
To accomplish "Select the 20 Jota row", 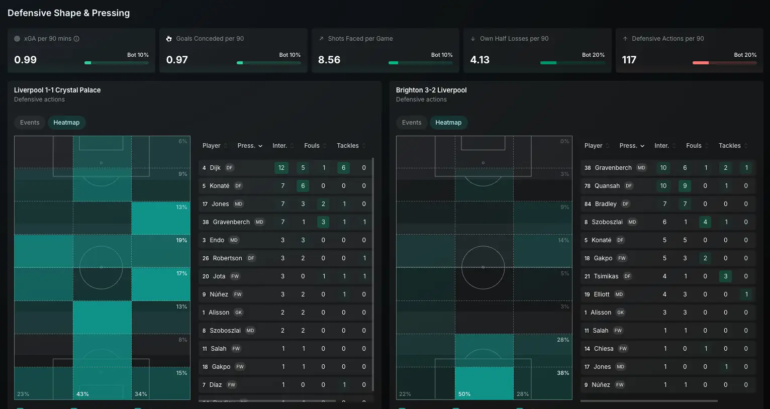I will click(285, 276).
